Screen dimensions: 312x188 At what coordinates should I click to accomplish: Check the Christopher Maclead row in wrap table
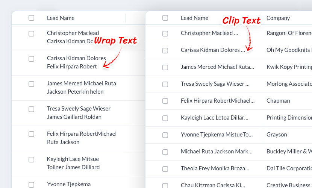click(x=31, y=33)
